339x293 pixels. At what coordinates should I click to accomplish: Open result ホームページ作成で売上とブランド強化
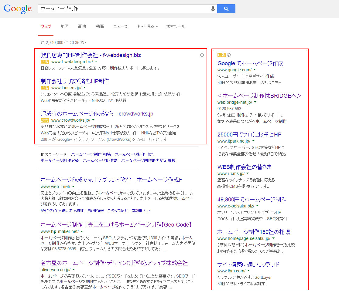111,180
